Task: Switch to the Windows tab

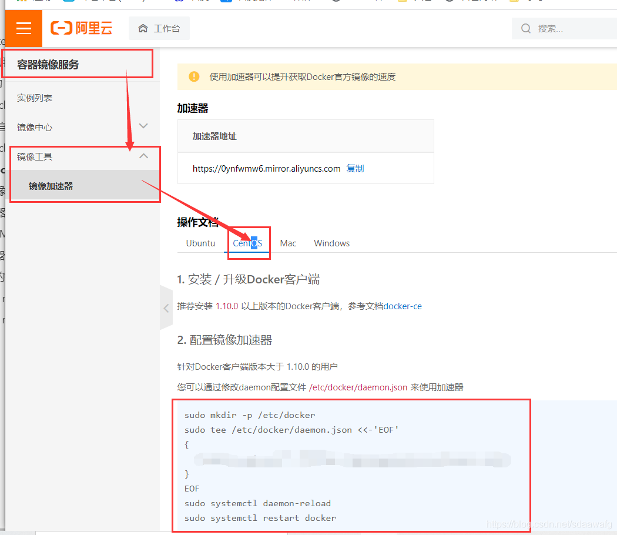Action: pyautogui.click(x=332, y=243)
